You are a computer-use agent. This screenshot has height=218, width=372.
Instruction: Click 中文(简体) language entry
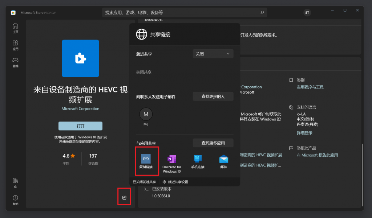pyautogui.click(x=305, y=119)
